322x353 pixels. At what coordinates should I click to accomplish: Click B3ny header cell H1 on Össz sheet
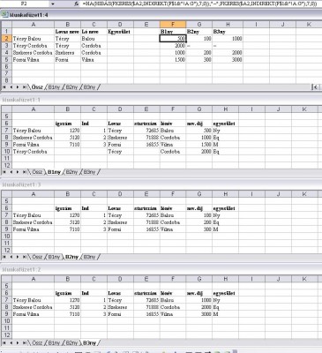pyautogui.click(x=228, y=32)
